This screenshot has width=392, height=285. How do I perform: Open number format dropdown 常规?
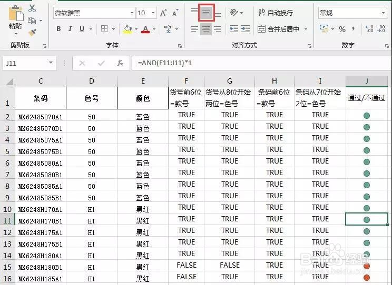pyautogui.click(x=383, y=13)
